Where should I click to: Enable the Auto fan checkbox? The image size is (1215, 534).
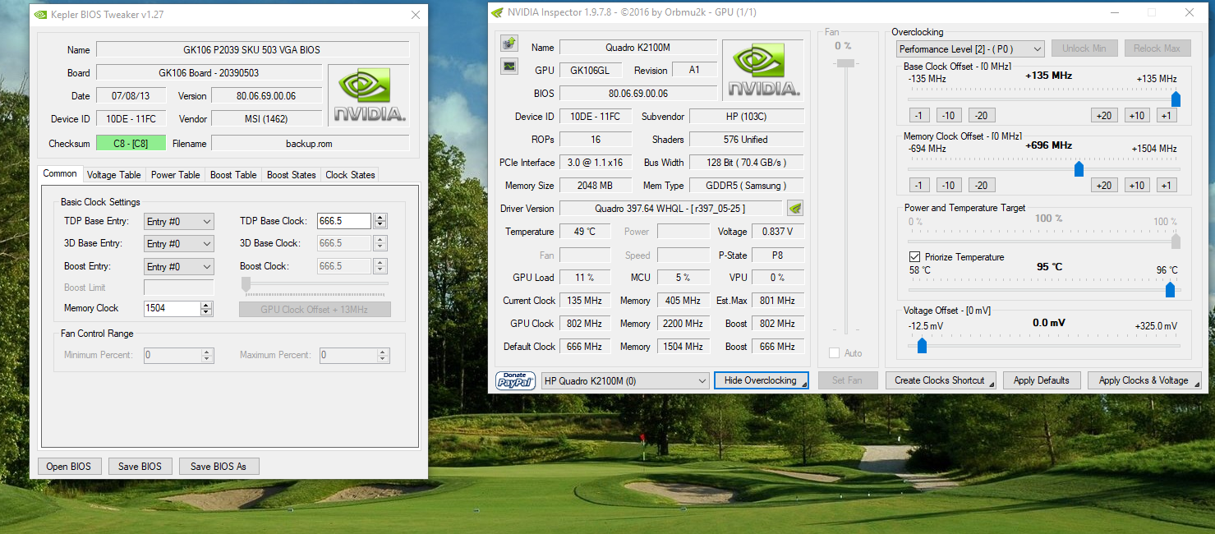pos(835,352)
